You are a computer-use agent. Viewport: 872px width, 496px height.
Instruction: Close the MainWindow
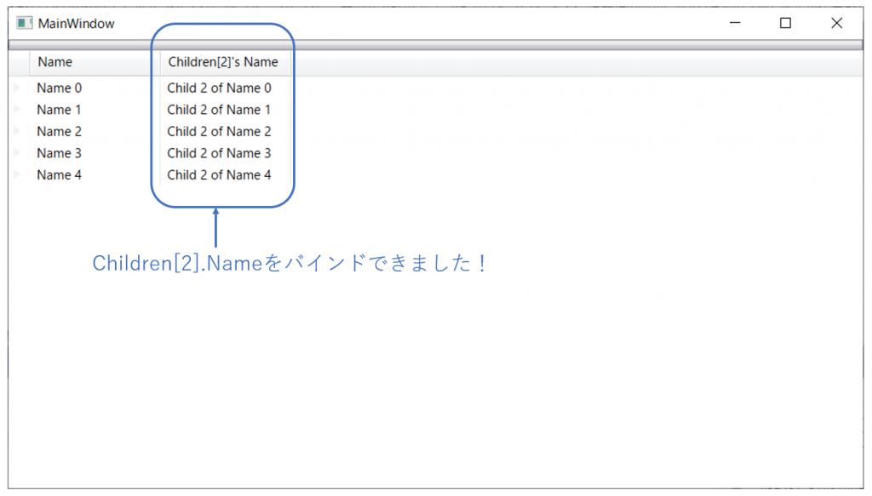click(835, 23)
